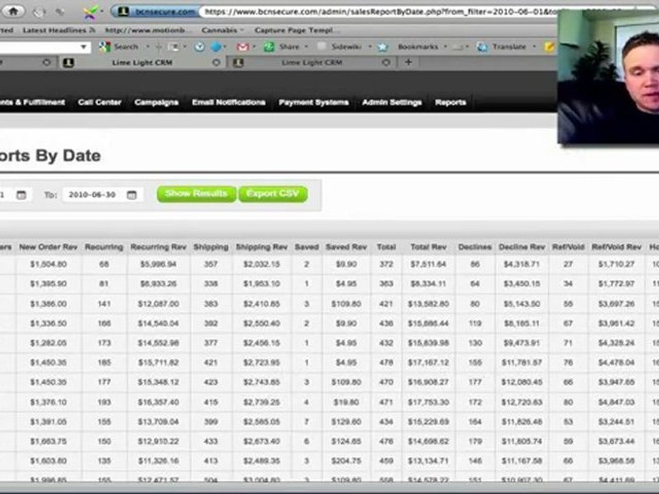Click the Bookmarks toolbar button
The width and height of the screenshot is (659, 494).
click(418, 47)
